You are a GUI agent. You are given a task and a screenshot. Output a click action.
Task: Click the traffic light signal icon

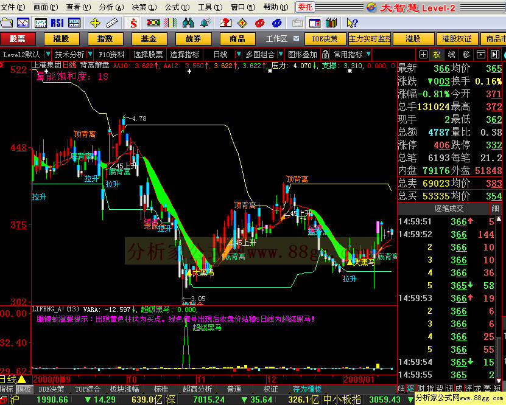(x=153, y=23)
